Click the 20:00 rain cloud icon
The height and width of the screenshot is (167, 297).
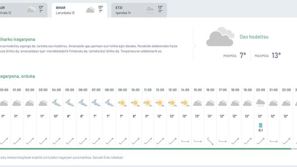click(261, 103)
